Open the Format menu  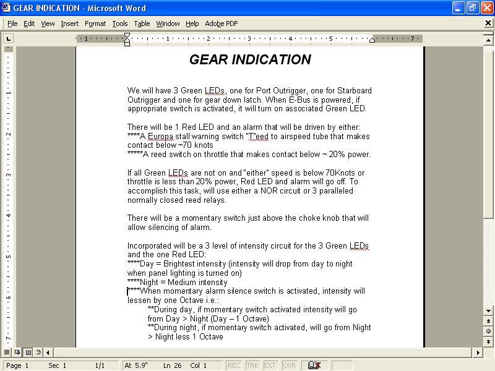click(96, 23)
